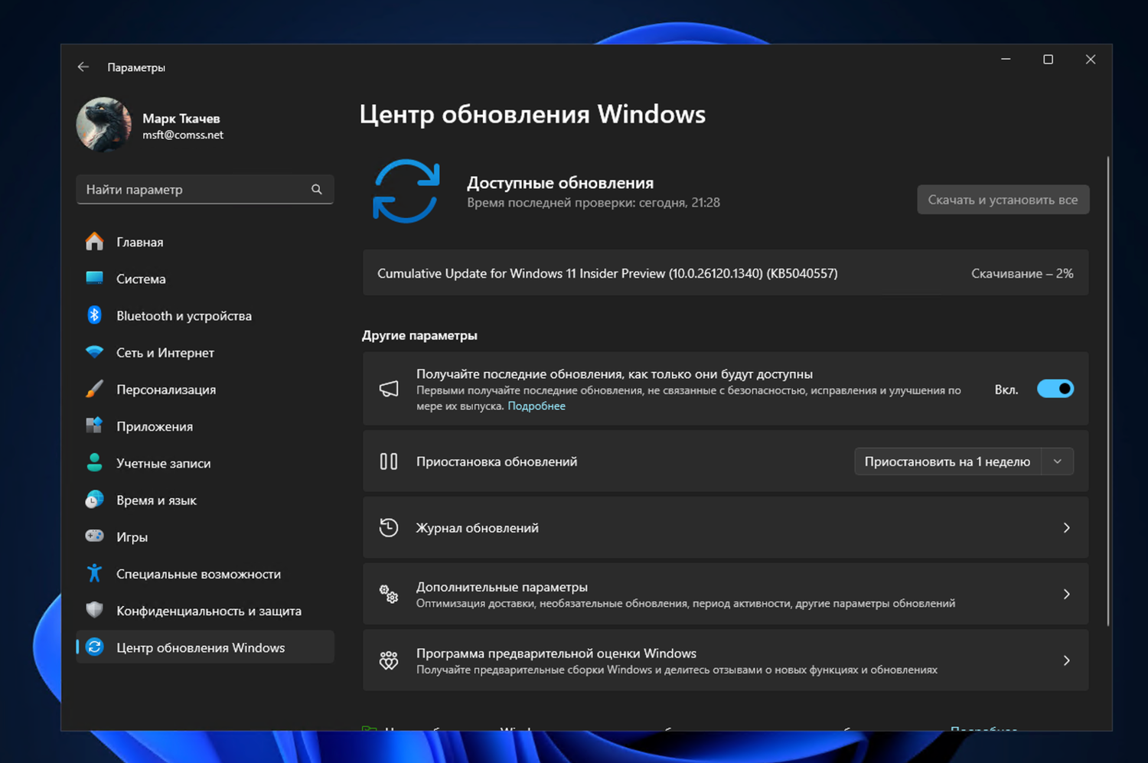Go to Система settings

[x=205, y=279]
